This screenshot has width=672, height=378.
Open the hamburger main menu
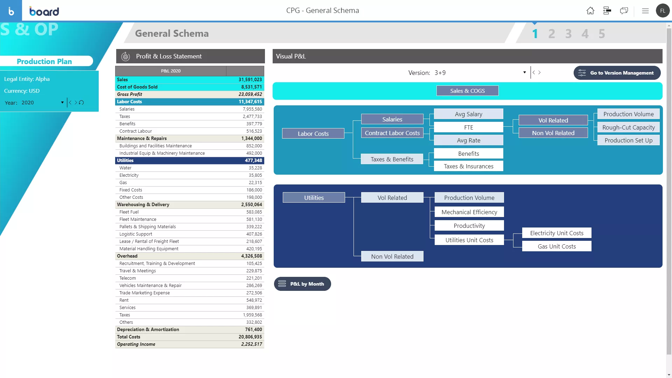point(645,11)
